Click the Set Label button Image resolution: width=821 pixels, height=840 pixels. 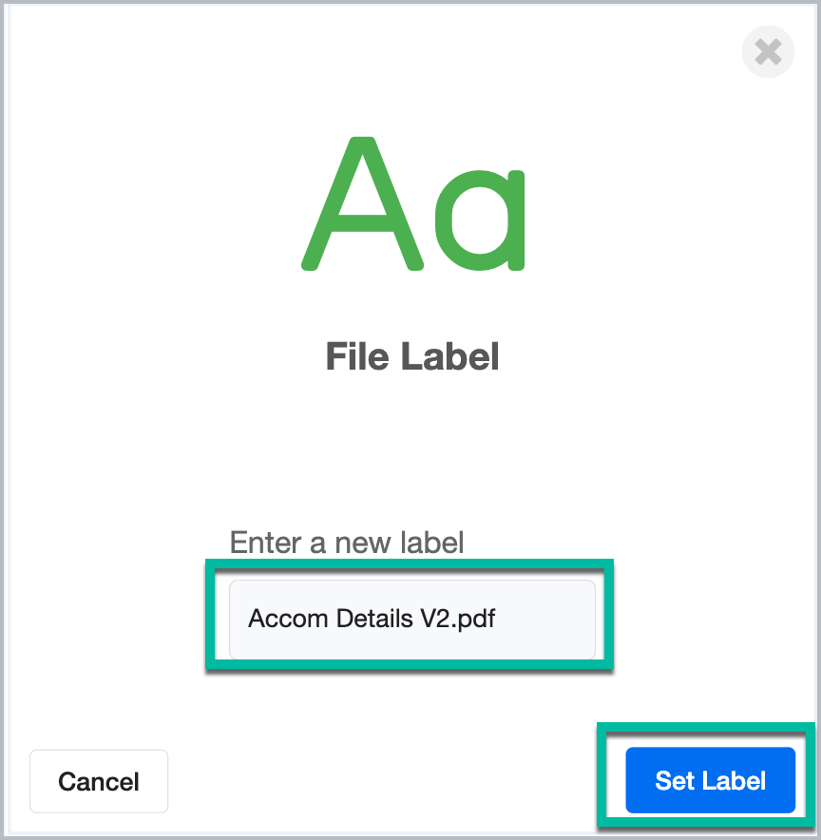pyautogui.click(x=710, y=780)
